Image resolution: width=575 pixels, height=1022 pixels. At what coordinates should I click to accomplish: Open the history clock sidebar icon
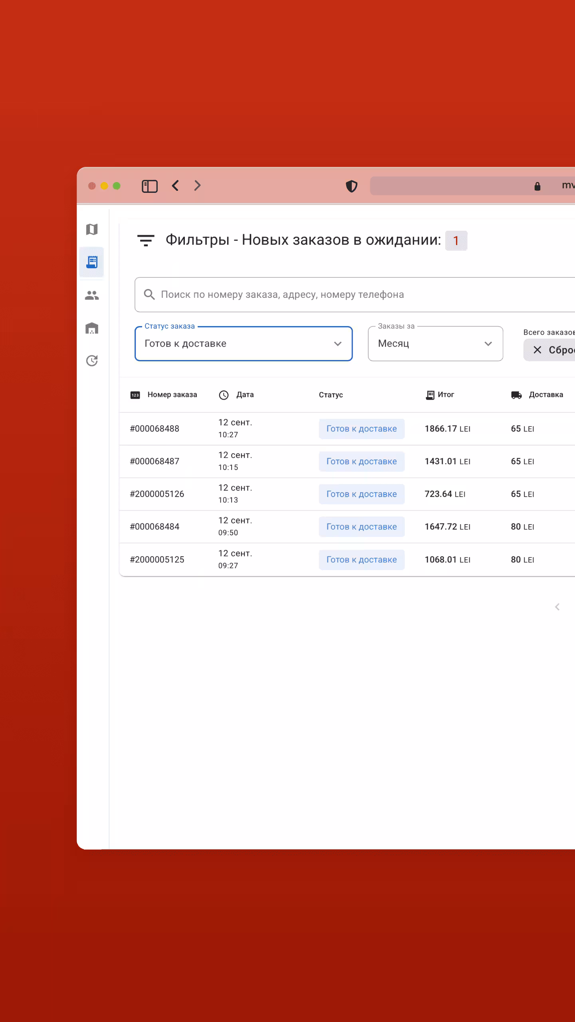[x=92, y=360]
